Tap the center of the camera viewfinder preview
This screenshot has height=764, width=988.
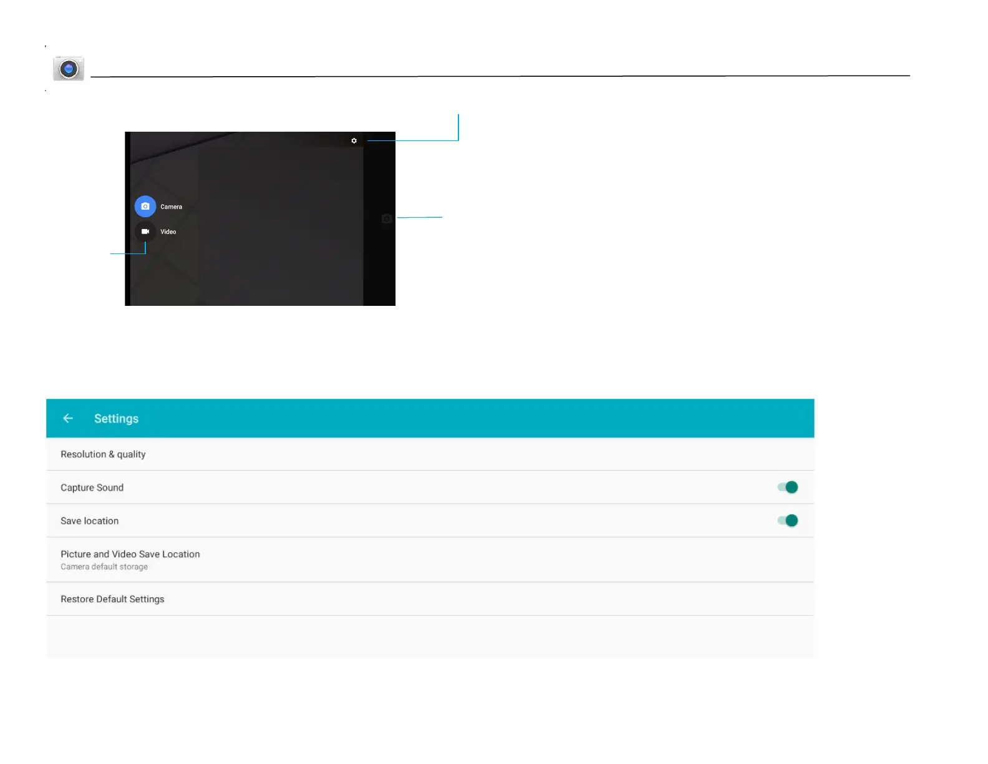259,218
